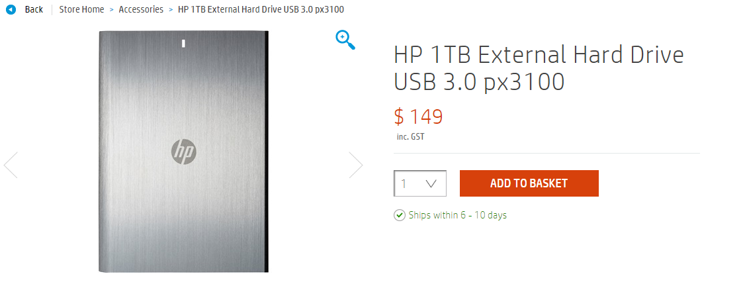Expand quantity selector via its chevron arrow
This screenshot has width=743, height=284.
(431, 183)
